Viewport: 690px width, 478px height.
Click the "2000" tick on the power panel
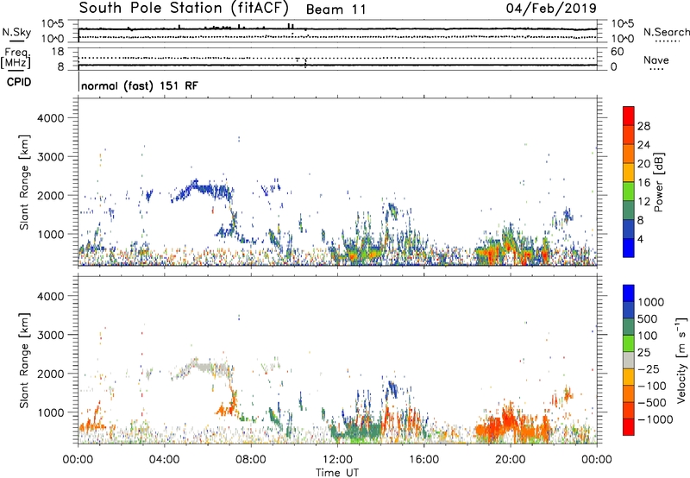[x=50, y=196]
